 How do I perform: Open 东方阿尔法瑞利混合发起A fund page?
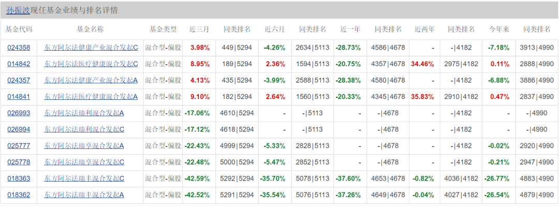click(84, 113)
